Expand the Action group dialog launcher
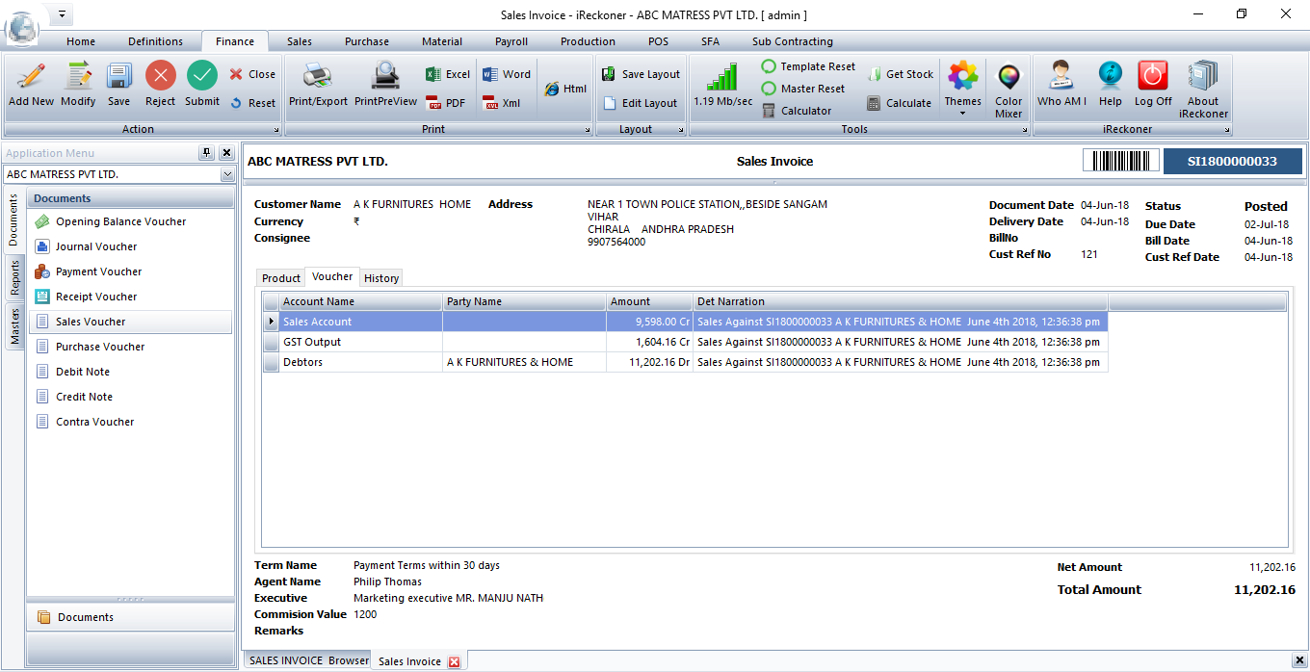The image size is (1310, 672). click(276, 130)
